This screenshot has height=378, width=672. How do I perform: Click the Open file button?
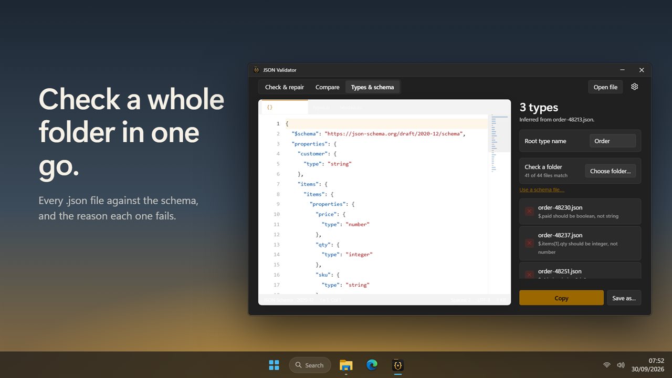605,87
